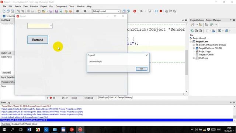Open the dropdown arrow beside the back arrow
Viewport: 236px width, 133px height.
pos(81,11)
